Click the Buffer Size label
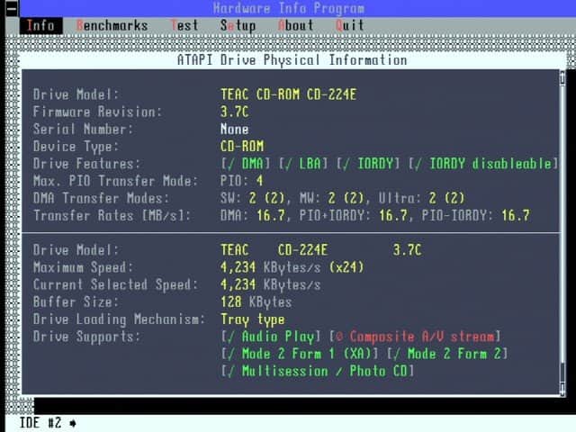 76,302
